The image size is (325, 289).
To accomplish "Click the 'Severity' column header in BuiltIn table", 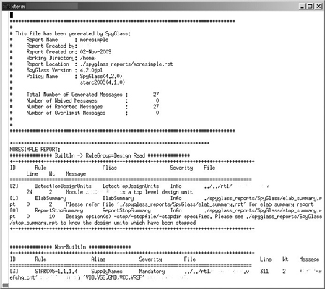I will coord(181,168).
